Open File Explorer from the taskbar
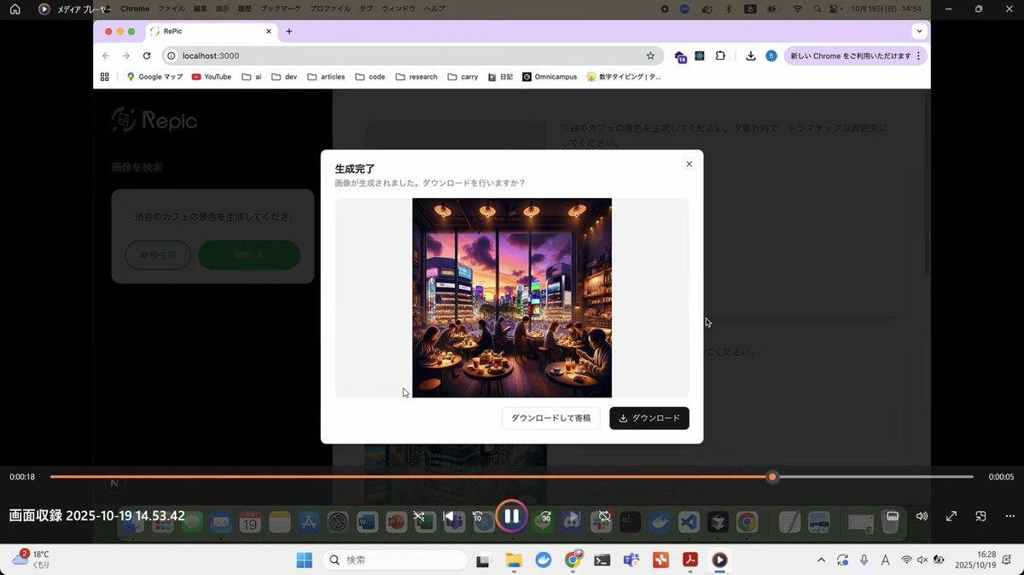Screen dimensions: 1024x575 point(514,560)
